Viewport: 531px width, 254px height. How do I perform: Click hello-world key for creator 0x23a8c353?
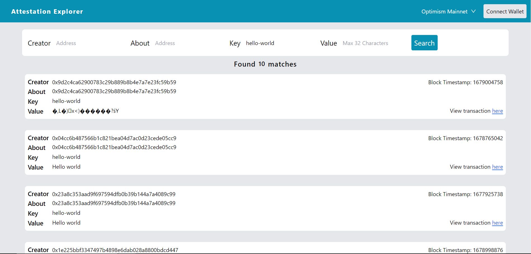pos(66,213)
